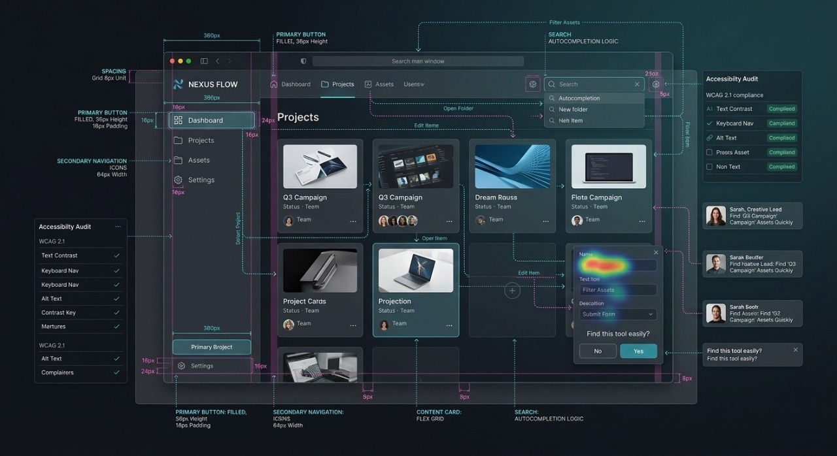
Task: Click the Complised badge next to Non Text
Action: 782,167
